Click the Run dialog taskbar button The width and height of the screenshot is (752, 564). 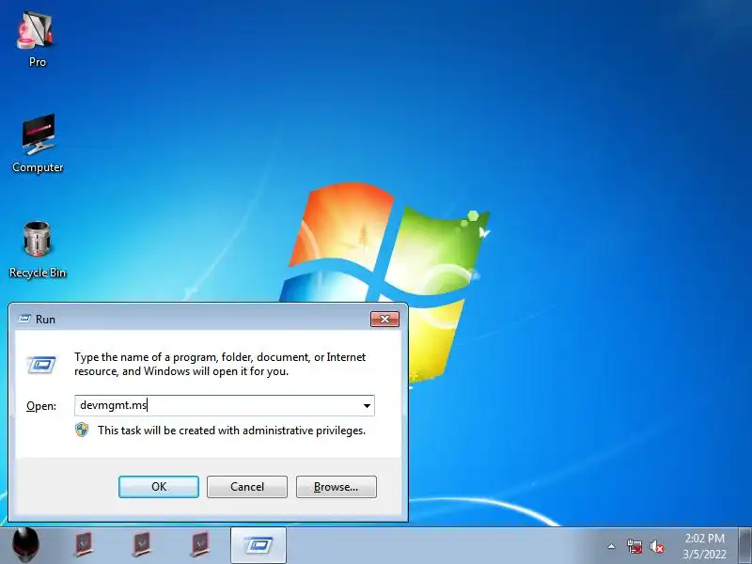click(258, 545)
